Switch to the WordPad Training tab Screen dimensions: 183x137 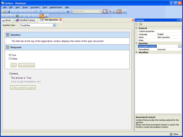pyautogui.click(x=25, y=20)
